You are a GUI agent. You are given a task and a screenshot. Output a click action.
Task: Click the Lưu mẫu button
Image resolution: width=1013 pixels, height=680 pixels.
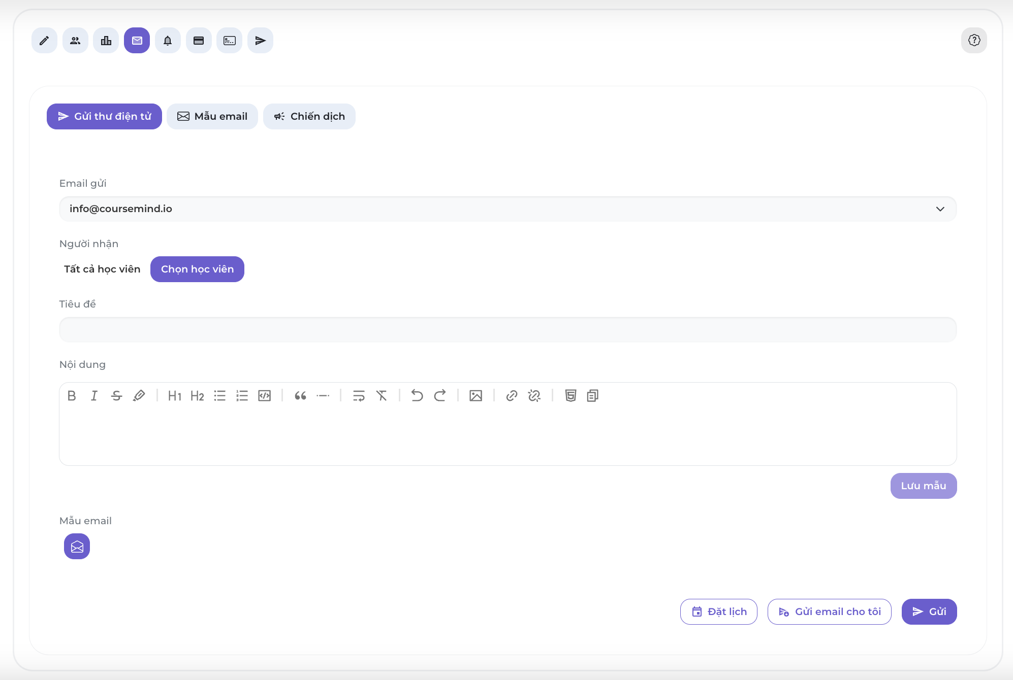pyautogui.click(x=924, y=486)
